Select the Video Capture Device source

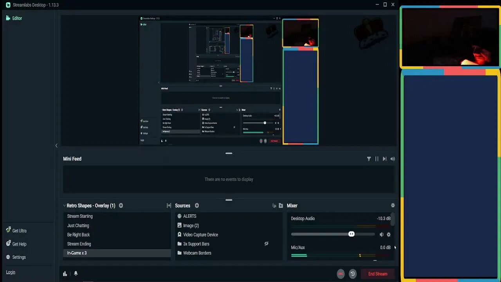click(229, 235)
